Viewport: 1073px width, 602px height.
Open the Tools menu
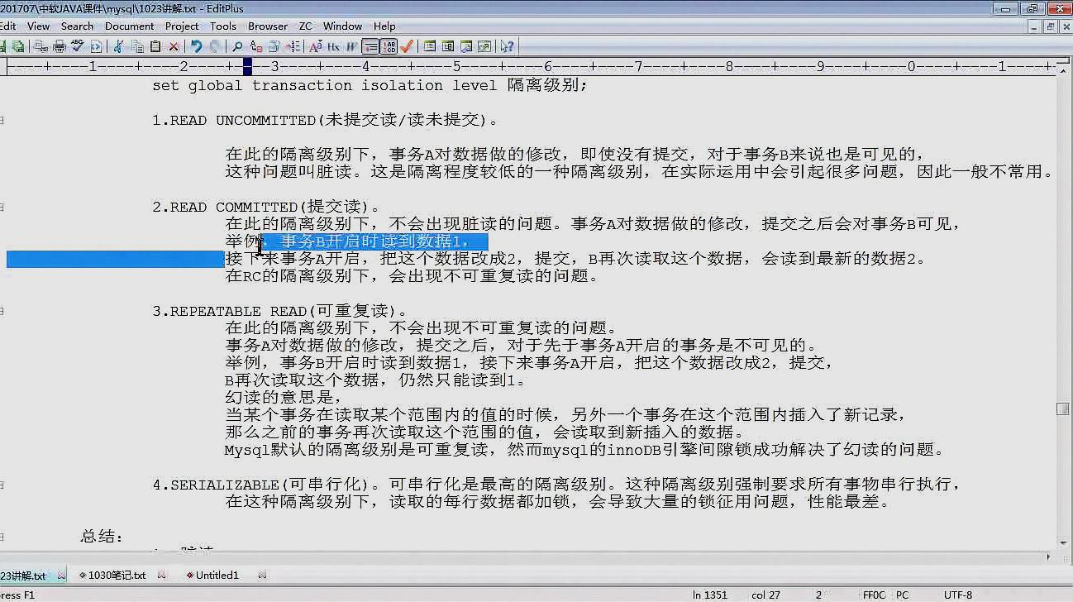point(223,26)
